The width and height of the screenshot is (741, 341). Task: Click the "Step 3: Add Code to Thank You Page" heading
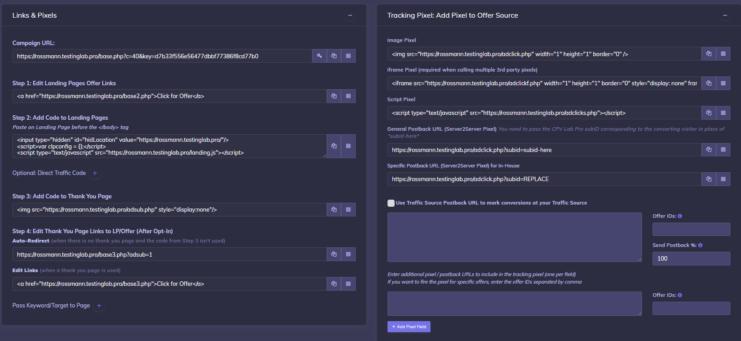click(62, 197)
